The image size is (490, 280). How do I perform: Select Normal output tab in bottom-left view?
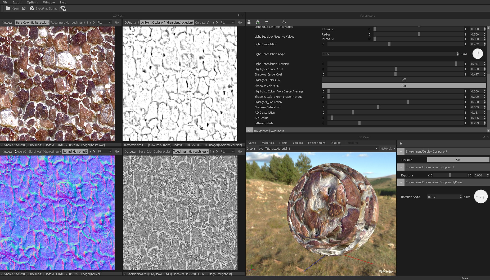coord(75,152)
